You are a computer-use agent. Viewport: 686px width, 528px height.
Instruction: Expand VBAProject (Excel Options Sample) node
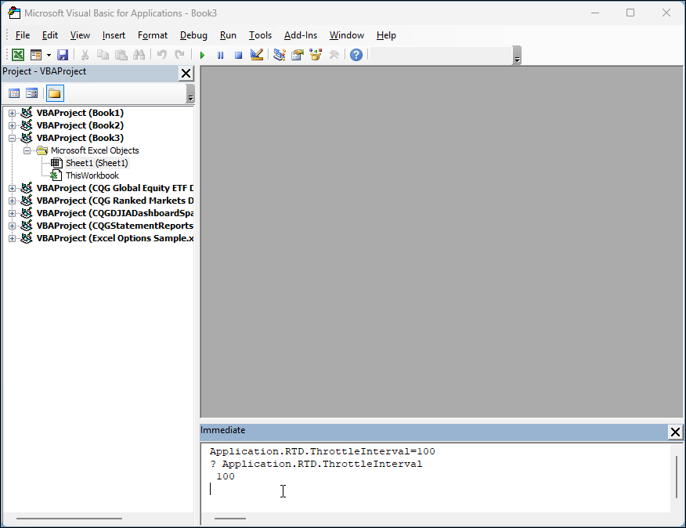(x=13, y=239)
